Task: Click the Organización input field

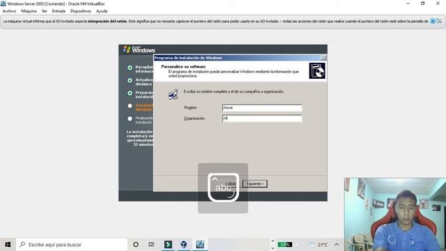Action: (x=262, y=118)
